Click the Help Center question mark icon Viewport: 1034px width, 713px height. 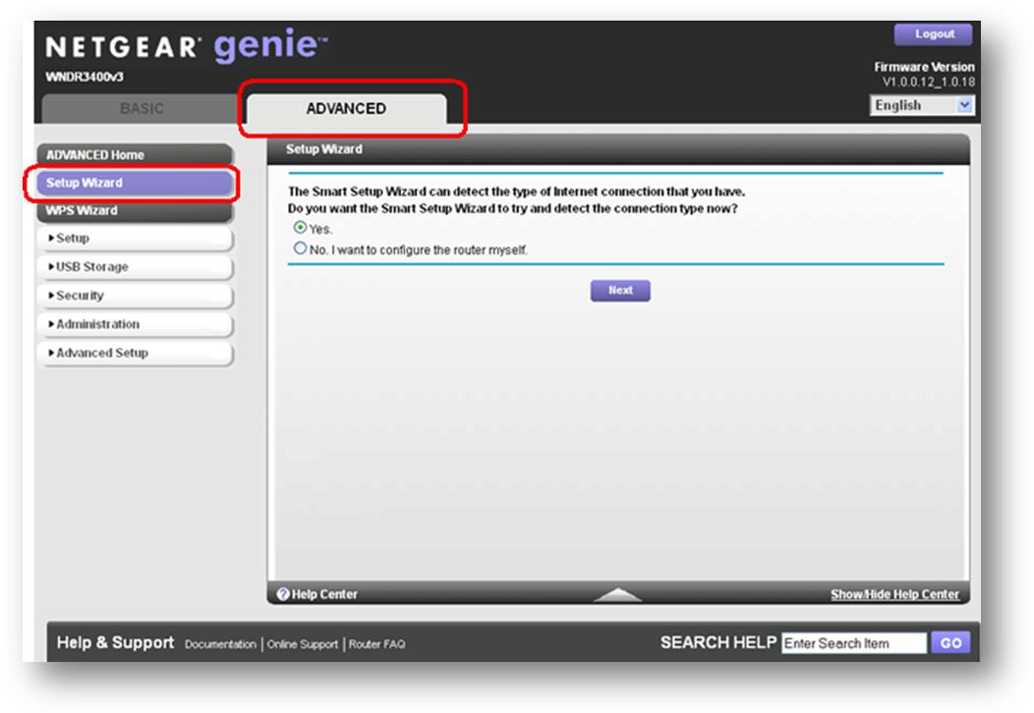283,594
